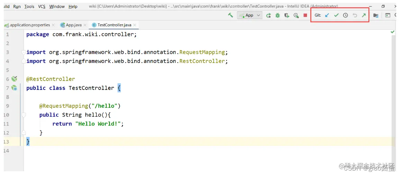Click the "Hello World!" string
Screen dimensions: 400x175
coord(98,124)
